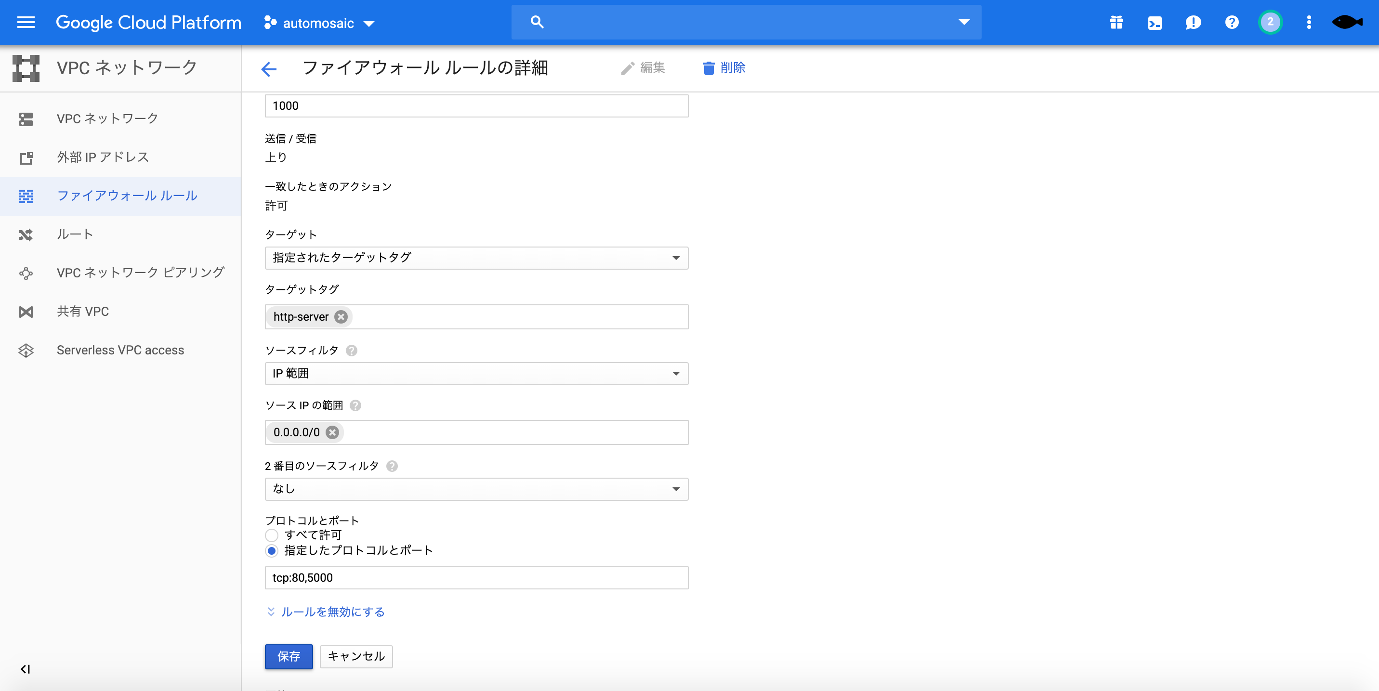Open help for ソース IP の範囲
Screen dimensions: 1379x691
(355, 406)
